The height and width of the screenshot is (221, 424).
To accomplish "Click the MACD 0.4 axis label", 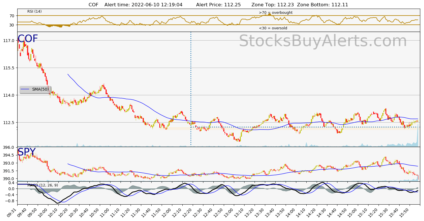I will (11, 183).
